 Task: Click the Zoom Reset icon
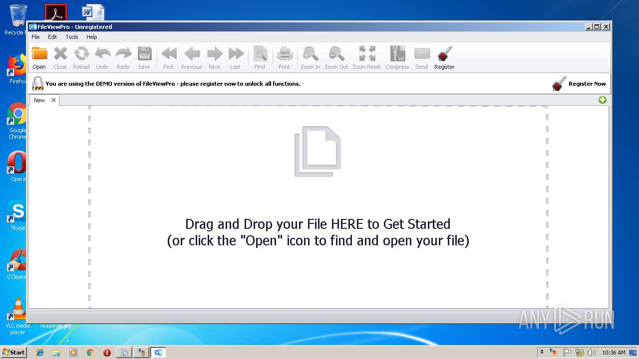pos(367,53)
